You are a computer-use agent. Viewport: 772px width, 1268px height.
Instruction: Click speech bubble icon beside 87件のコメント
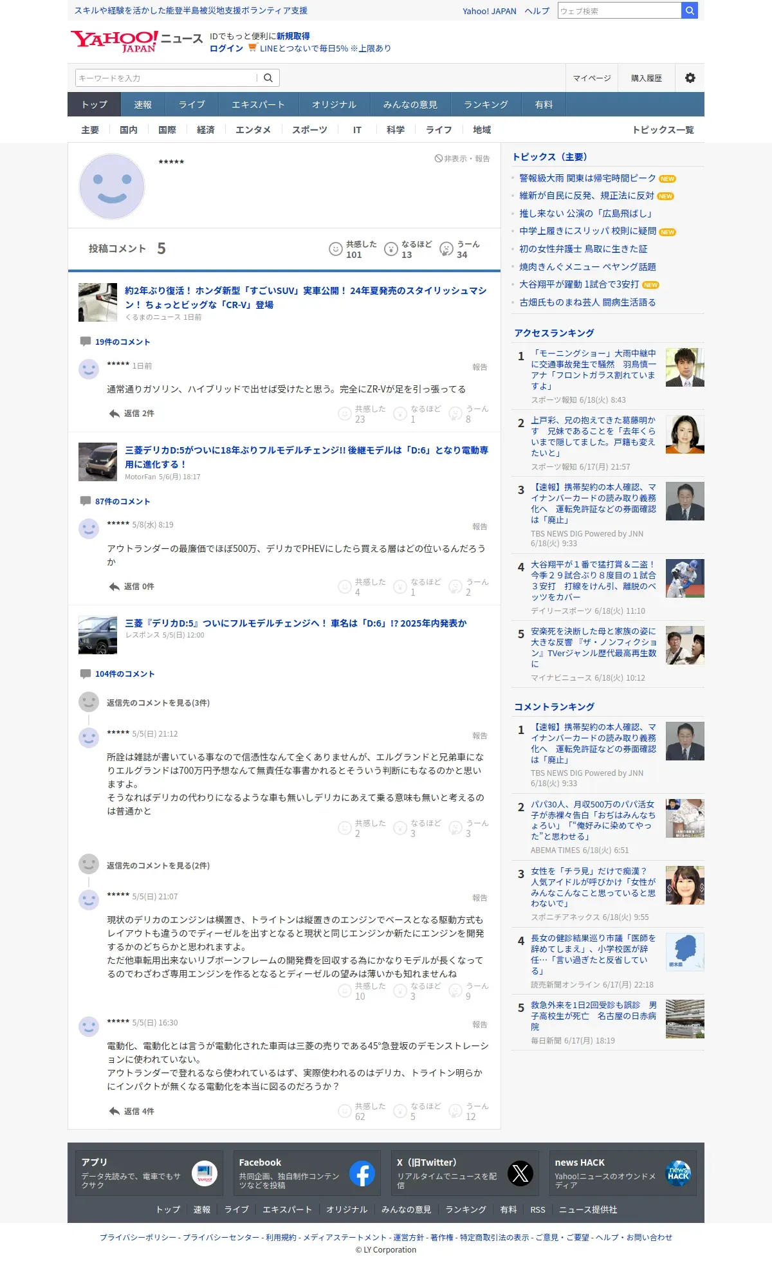point(86,501)
